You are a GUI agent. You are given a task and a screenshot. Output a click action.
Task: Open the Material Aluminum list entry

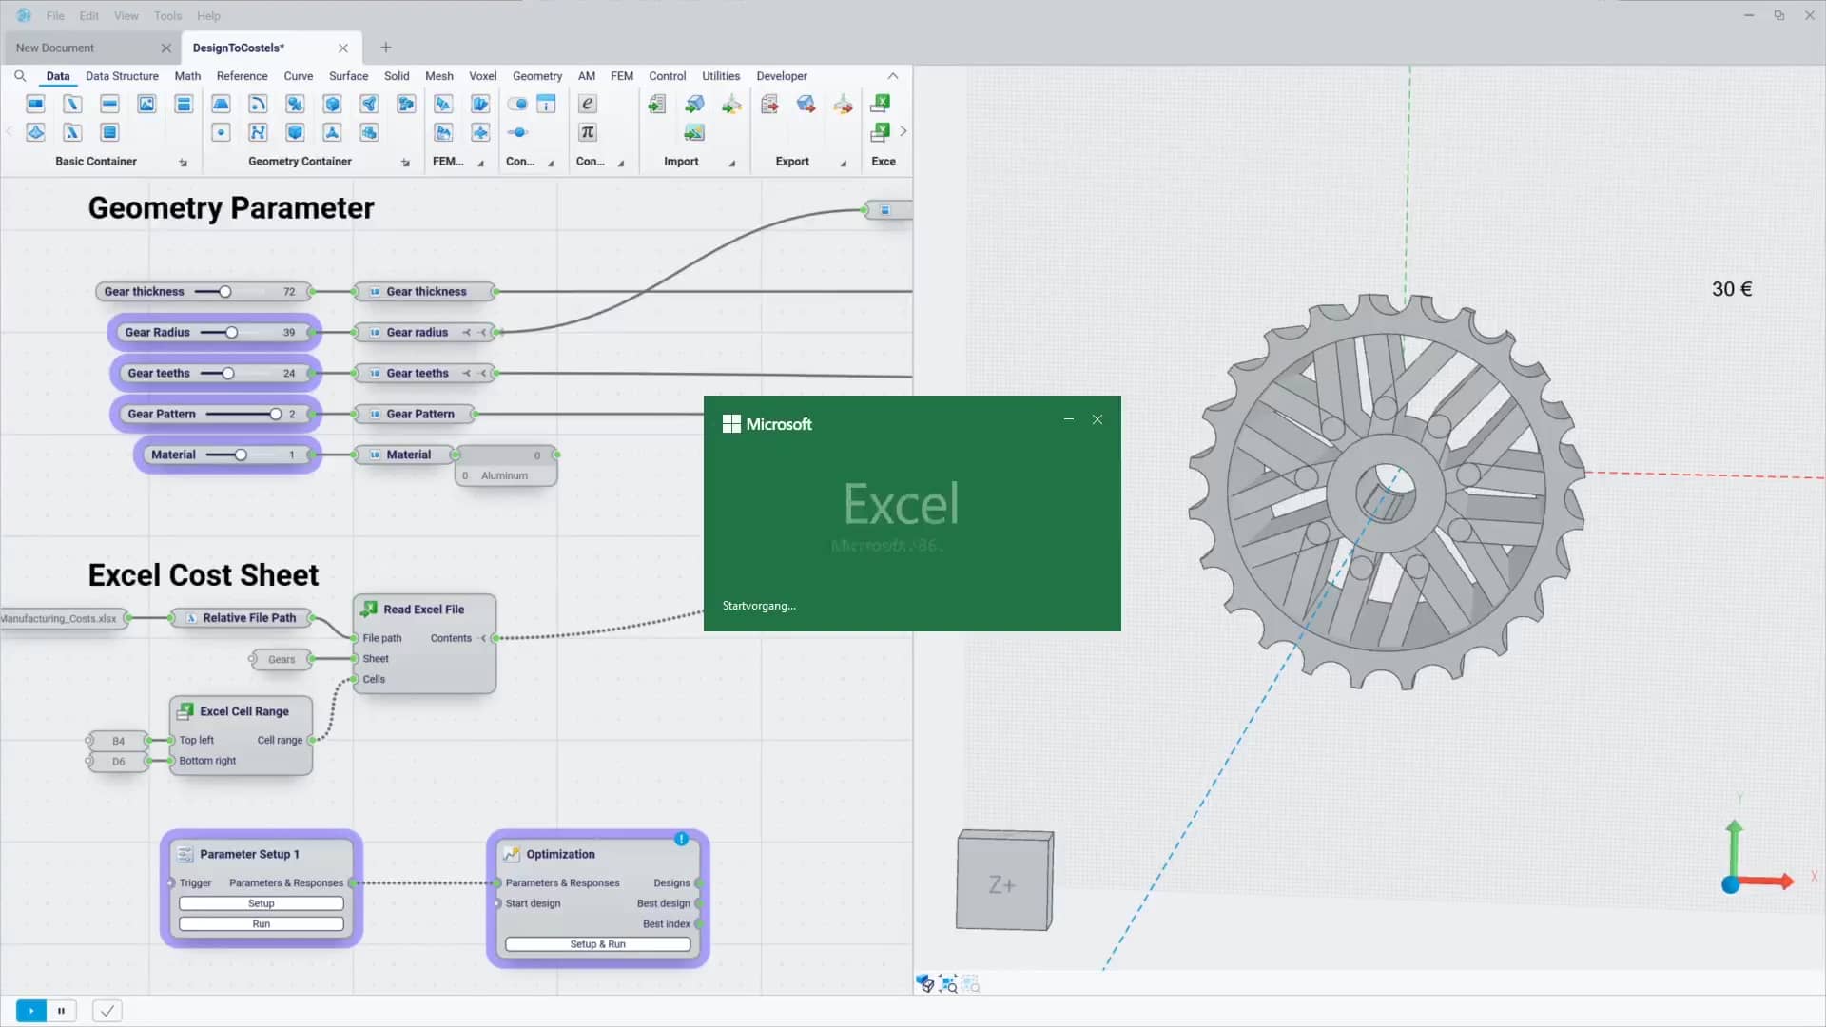[505, 475]
